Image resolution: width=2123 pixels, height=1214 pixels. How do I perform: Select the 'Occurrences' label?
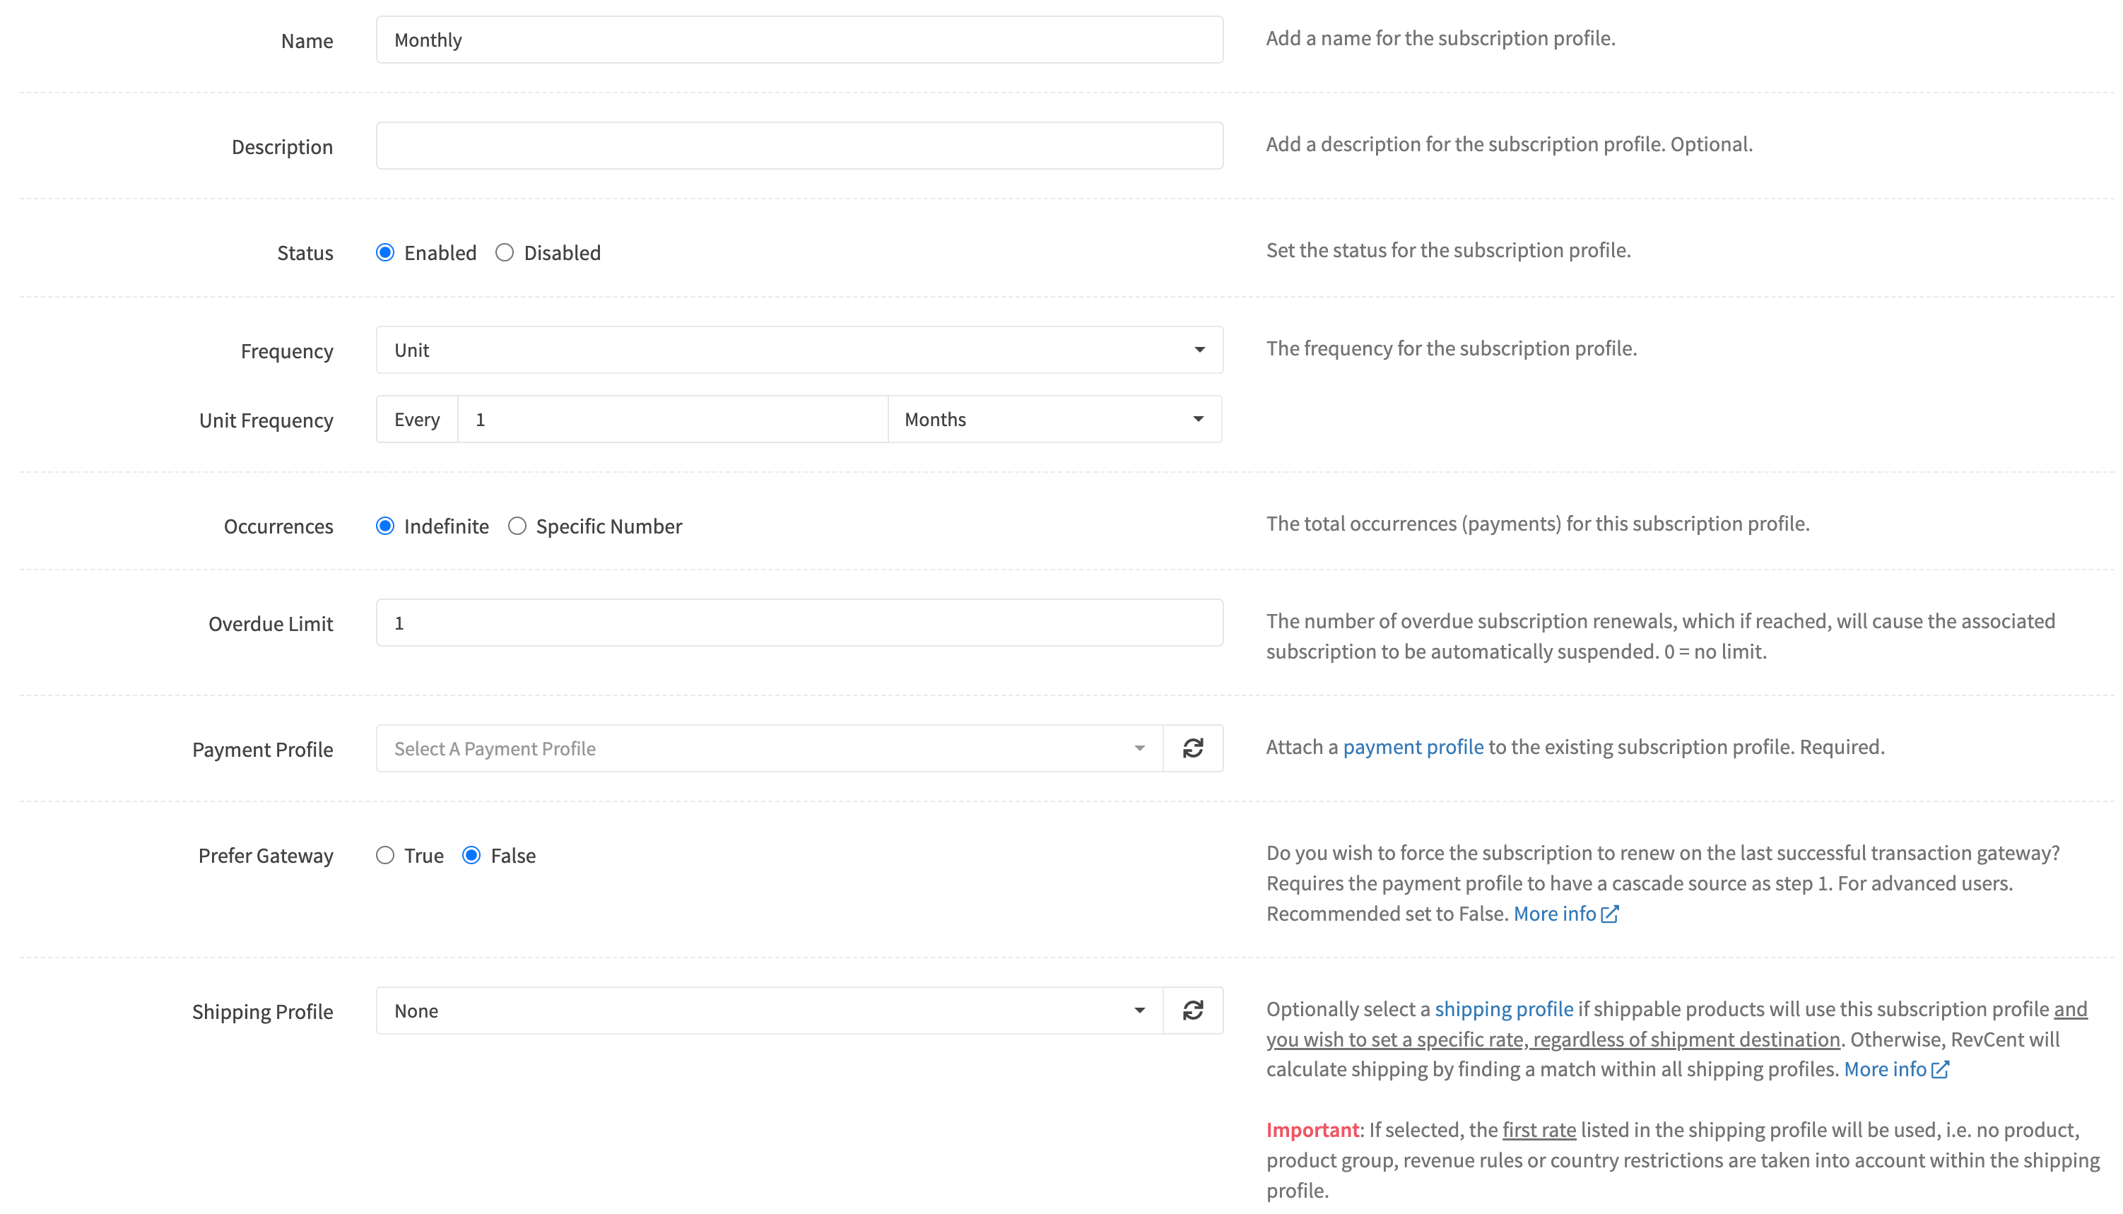pyautogui.click(x=278, y=526)
